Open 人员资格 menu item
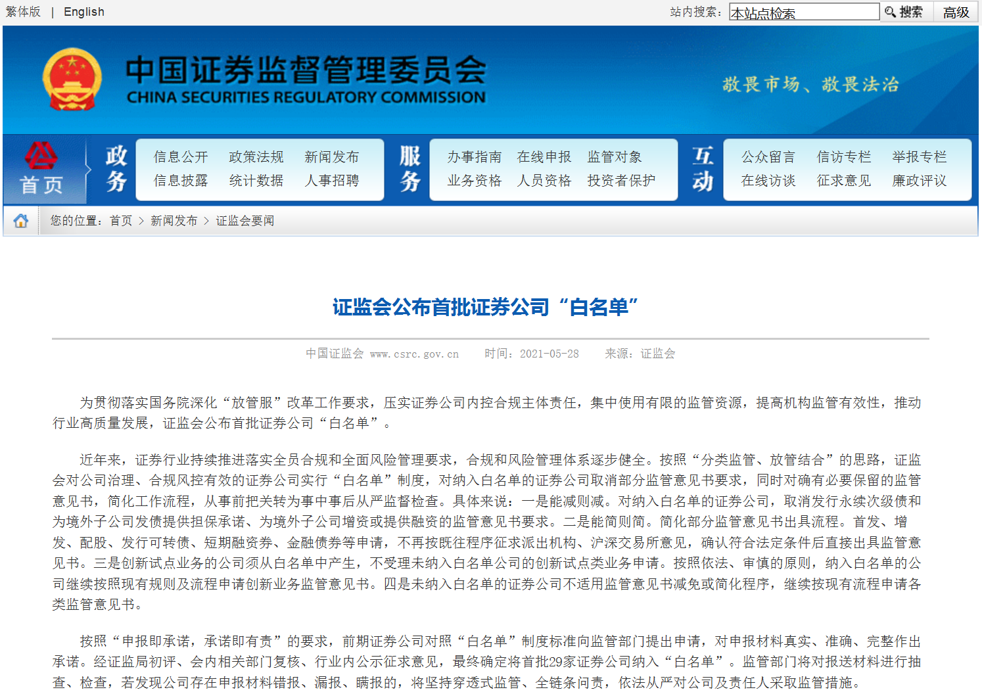This screenshot has height=696, width=982. tap(544, 181)
